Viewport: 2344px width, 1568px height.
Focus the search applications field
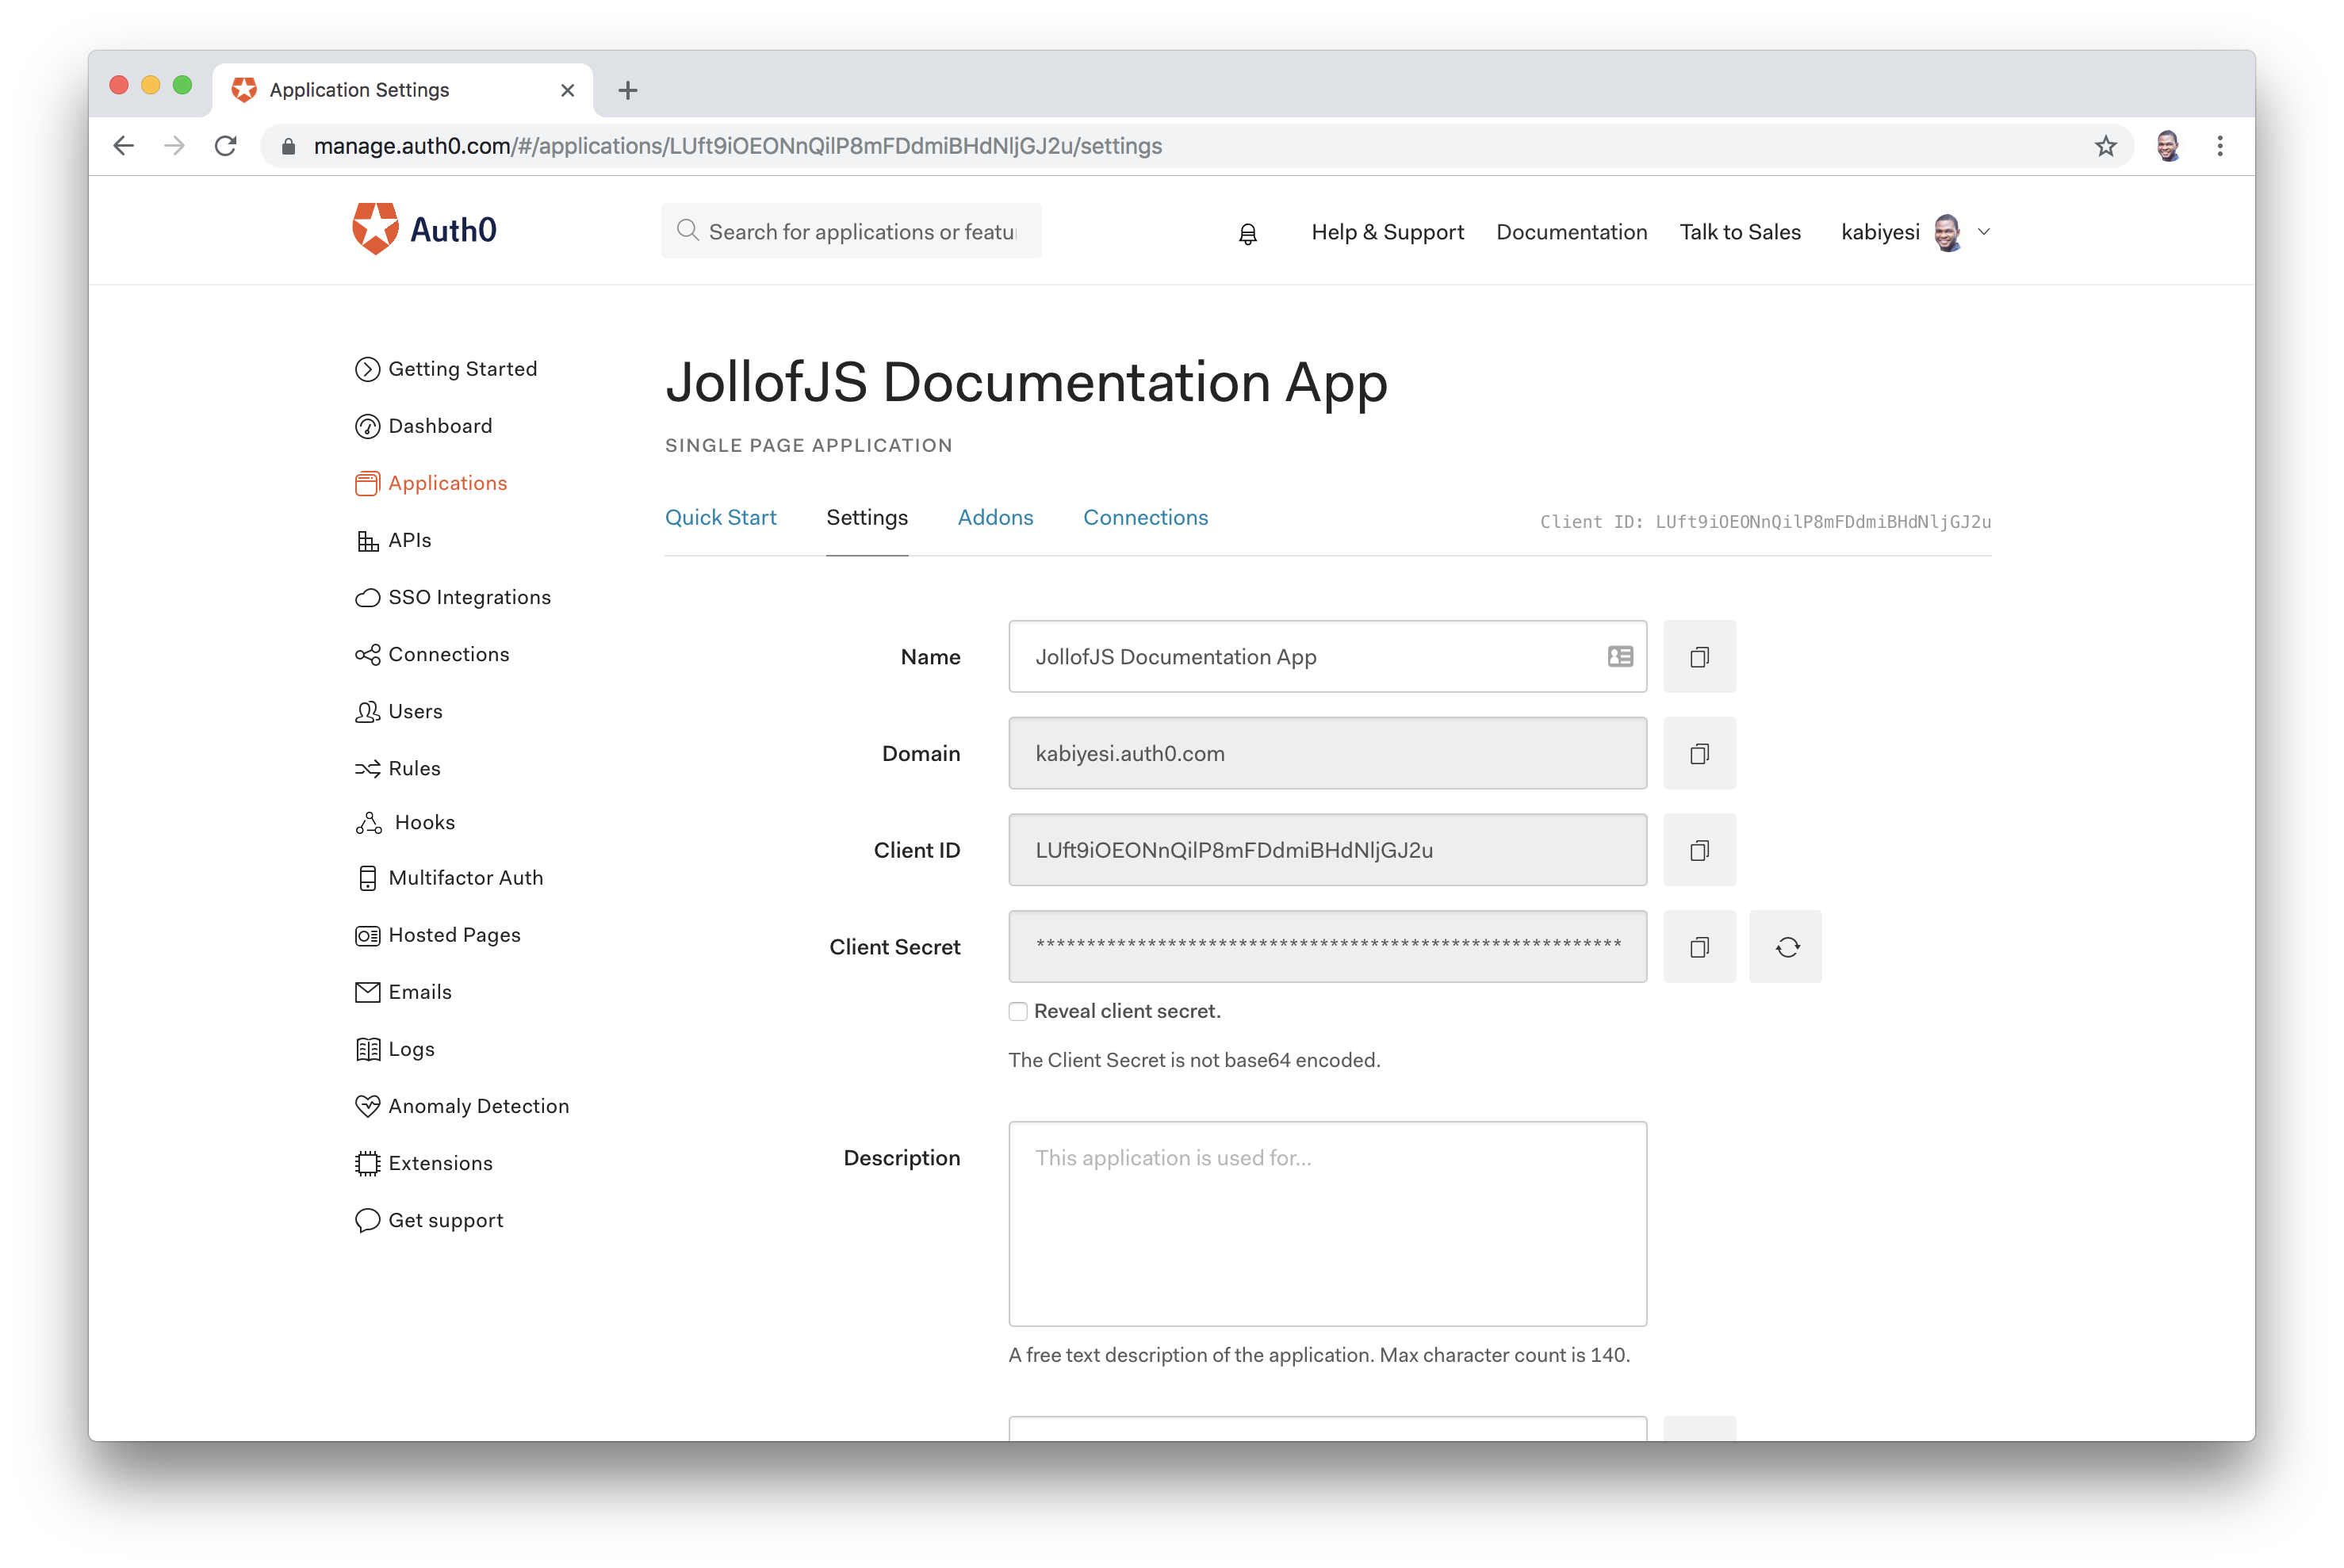[x=860, y=232]
